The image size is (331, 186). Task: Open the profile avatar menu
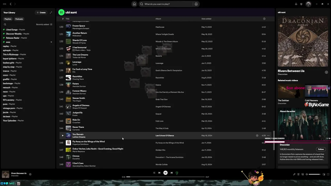coord(309,4)
